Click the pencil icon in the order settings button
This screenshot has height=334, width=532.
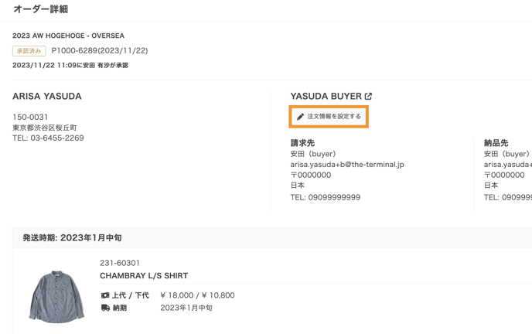point(301,117)
